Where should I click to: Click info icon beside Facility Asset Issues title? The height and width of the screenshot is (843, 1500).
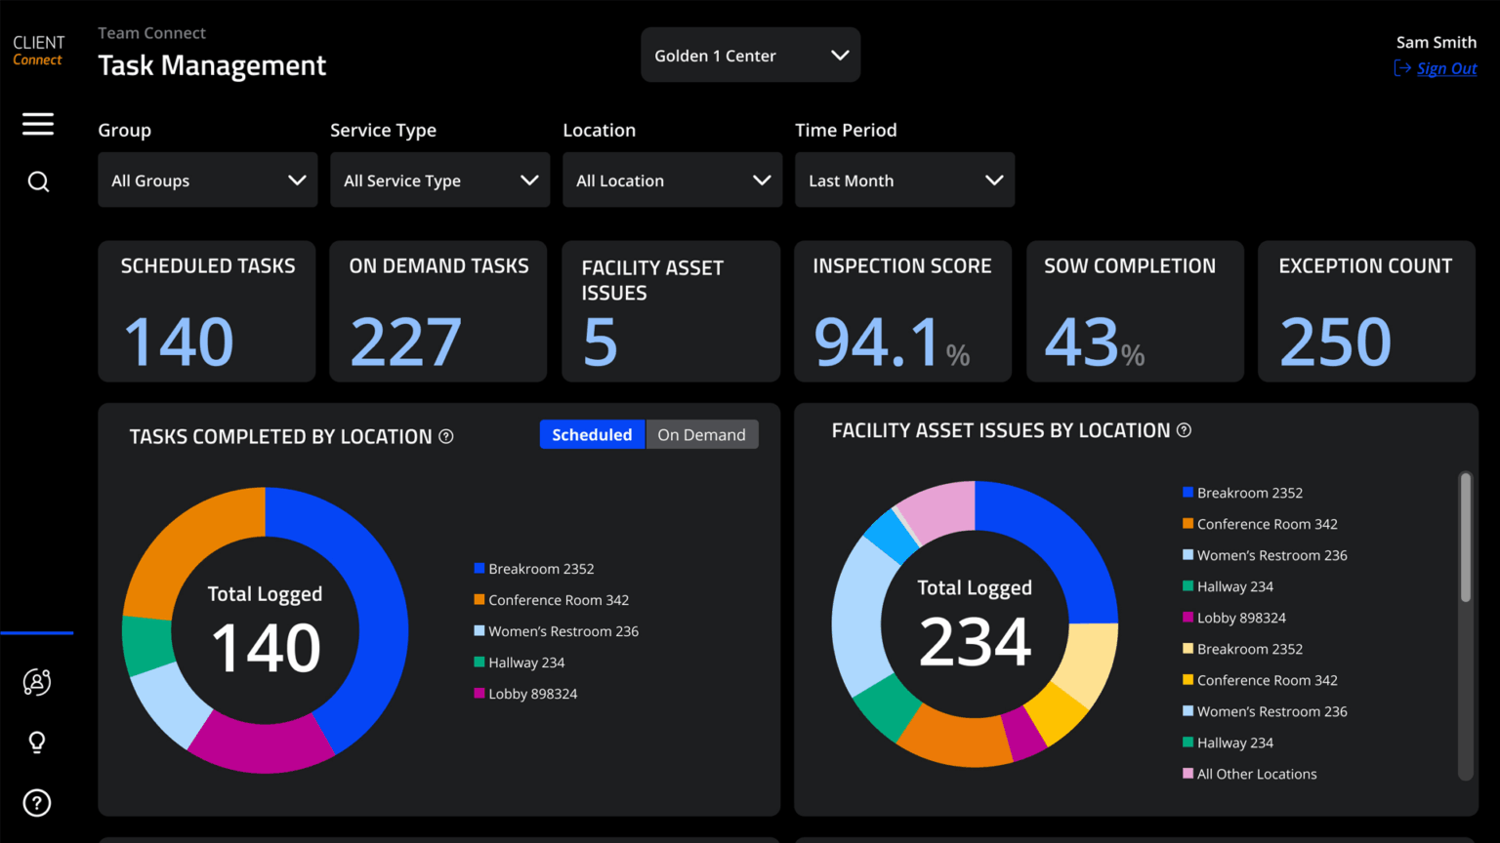tap(1184, 430)
